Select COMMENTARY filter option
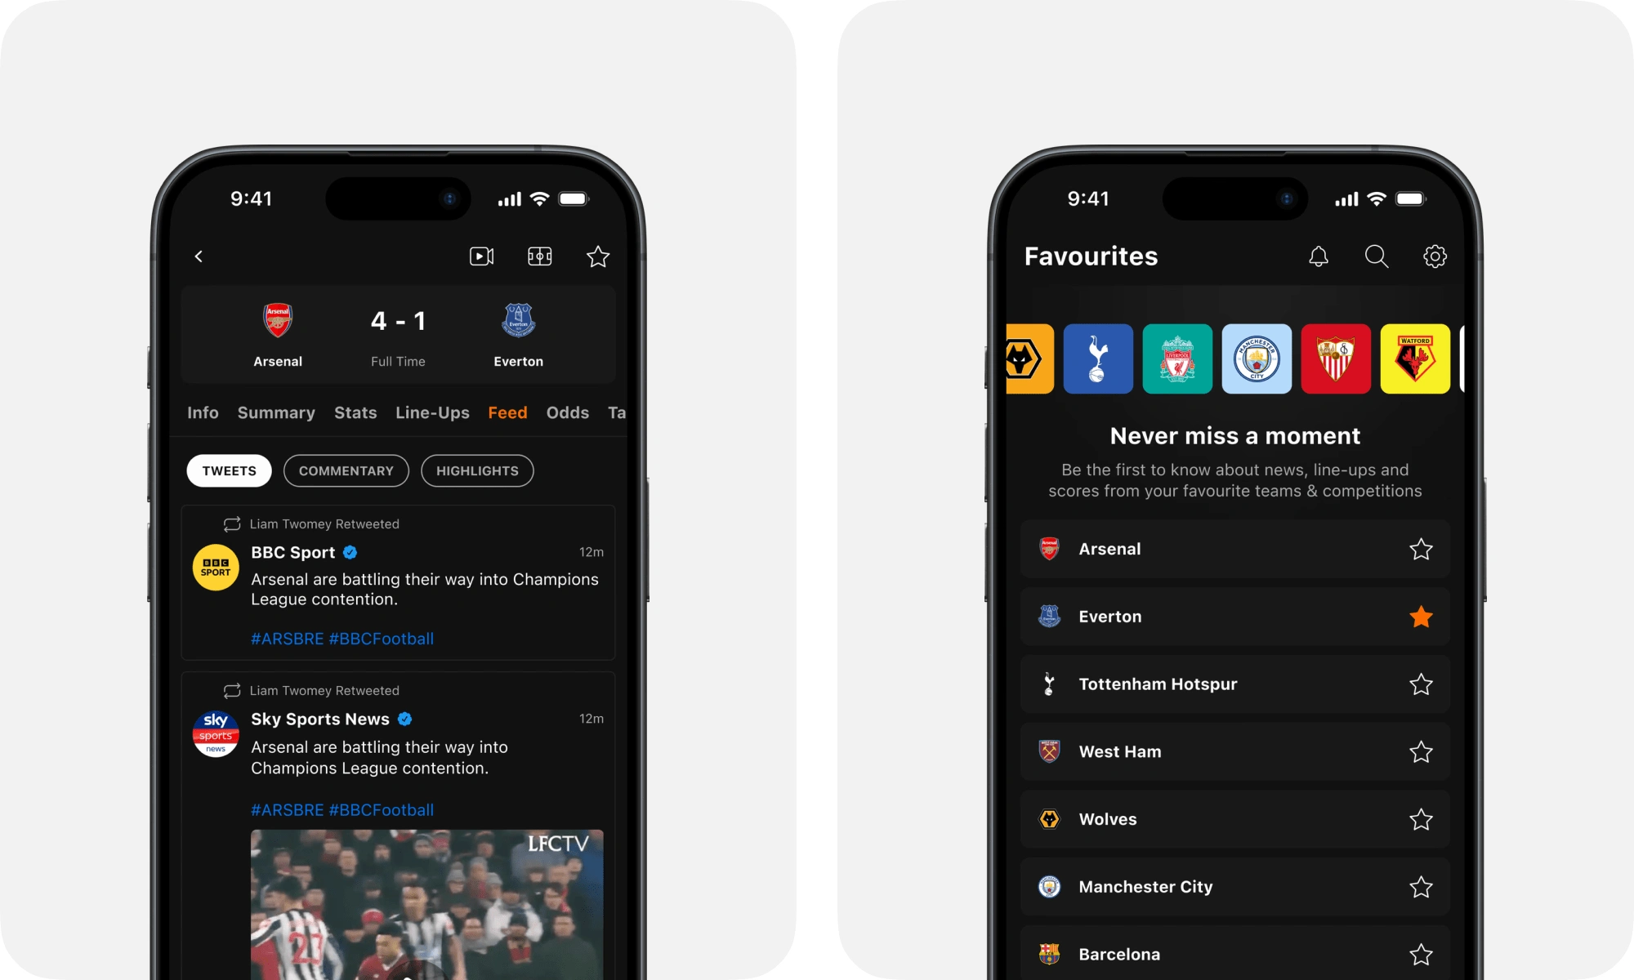 tap(346, 470)
